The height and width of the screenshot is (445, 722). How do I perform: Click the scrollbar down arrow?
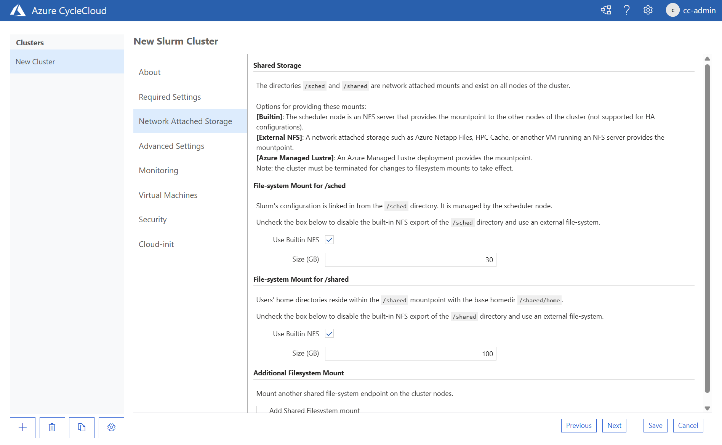707,408
